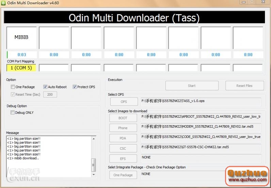
Task: Close the Odin Multi Downloader window
Action: 264,2
